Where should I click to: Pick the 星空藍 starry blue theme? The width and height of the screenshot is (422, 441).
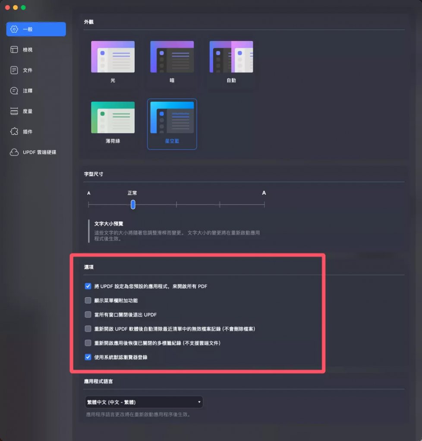[172, 118]
